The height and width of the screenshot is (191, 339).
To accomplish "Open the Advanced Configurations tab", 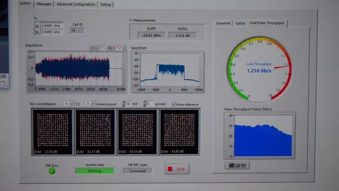I will 76,4.
